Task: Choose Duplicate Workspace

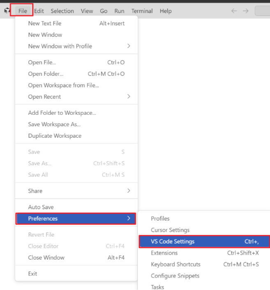Action: pos(76,136)
